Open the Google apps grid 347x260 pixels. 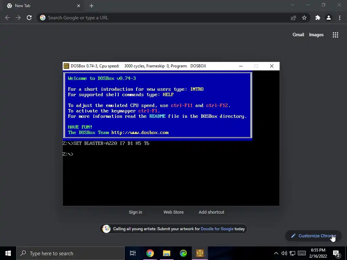coord(335,35)
